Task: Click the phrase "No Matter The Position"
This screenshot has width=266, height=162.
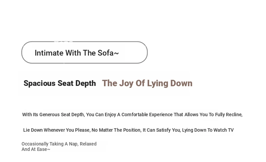Action: (116, 130)
